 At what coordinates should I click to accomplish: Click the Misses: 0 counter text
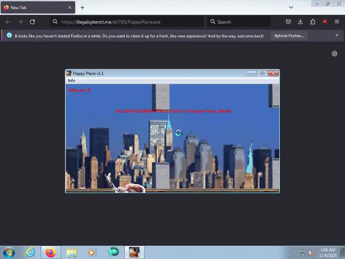[x=80, y=90]
